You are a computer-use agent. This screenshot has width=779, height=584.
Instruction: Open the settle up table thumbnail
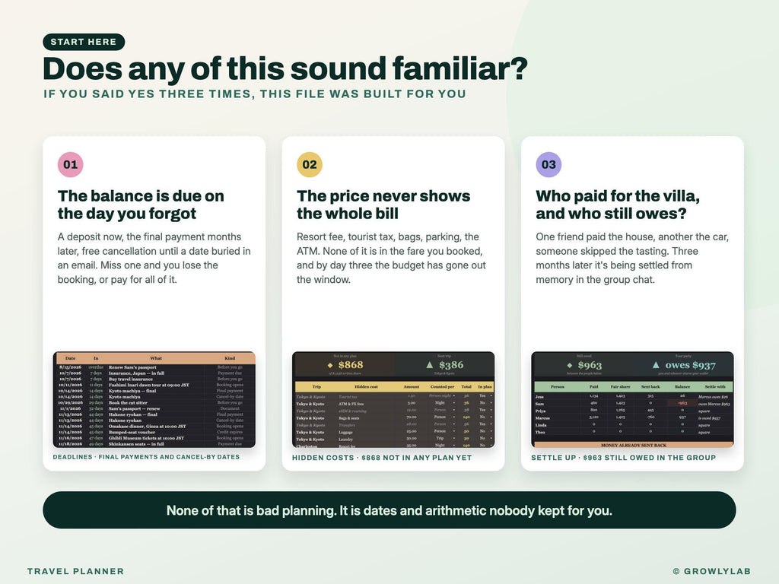tap(632, 399)
